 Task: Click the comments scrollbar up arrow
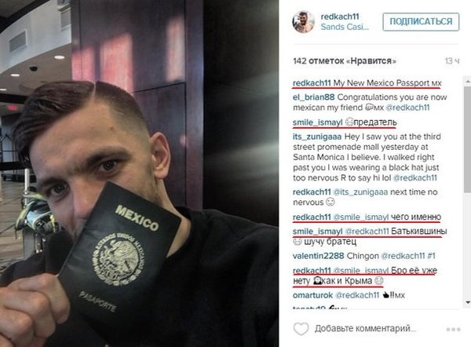click(x=467, y=81)
